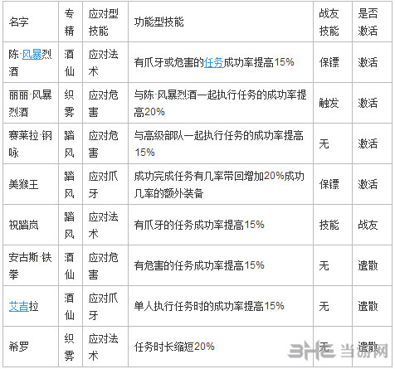Click 应对法术 in the 希罗 row

[104, 347]
